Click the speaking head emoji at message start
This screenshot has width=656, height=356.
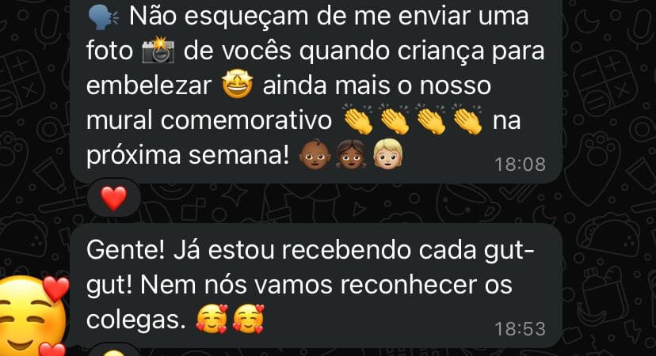point(103,18)
